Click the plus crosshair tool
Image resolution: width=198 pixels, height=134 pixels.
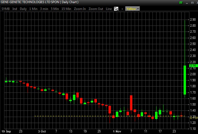[122, 9]
